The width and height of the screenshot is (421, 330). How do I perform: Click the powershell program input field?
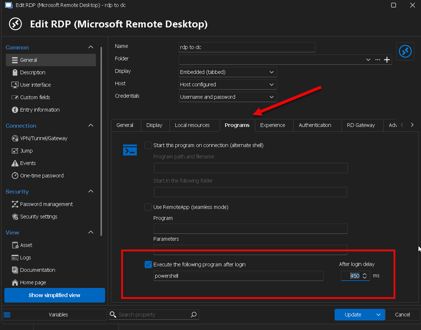click(x=238, y=276)
